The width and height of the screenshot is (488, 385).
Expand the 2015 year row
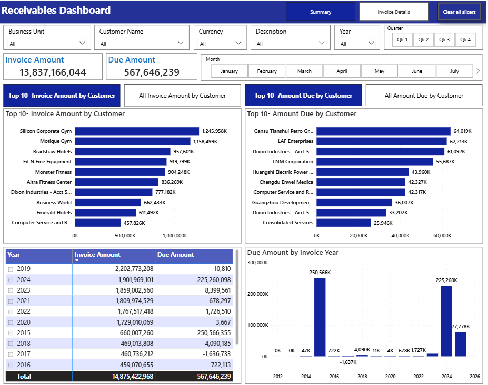[11, 333]
